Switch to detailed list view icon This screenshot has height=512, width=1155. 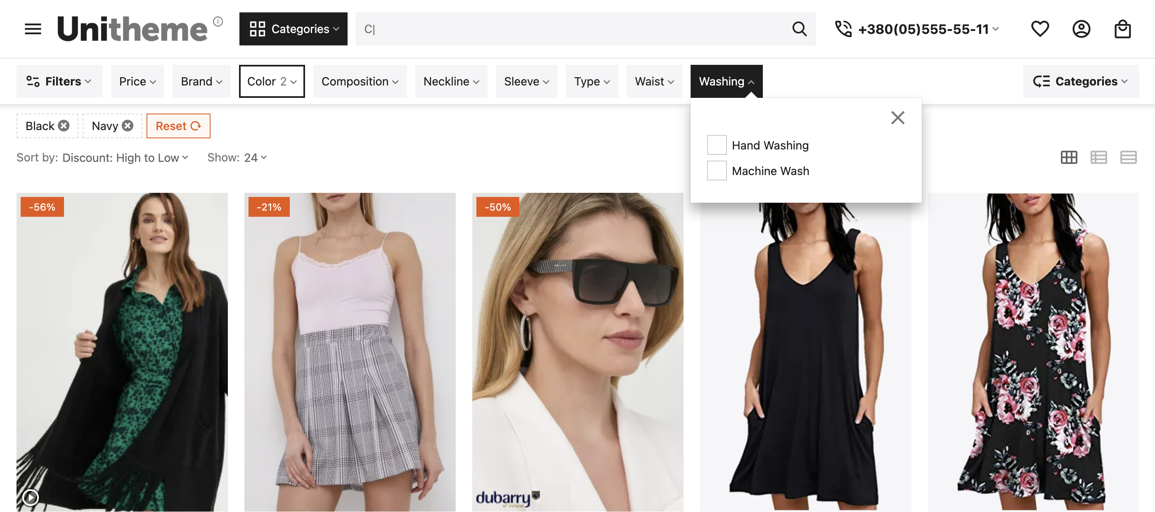(1098, 157)
